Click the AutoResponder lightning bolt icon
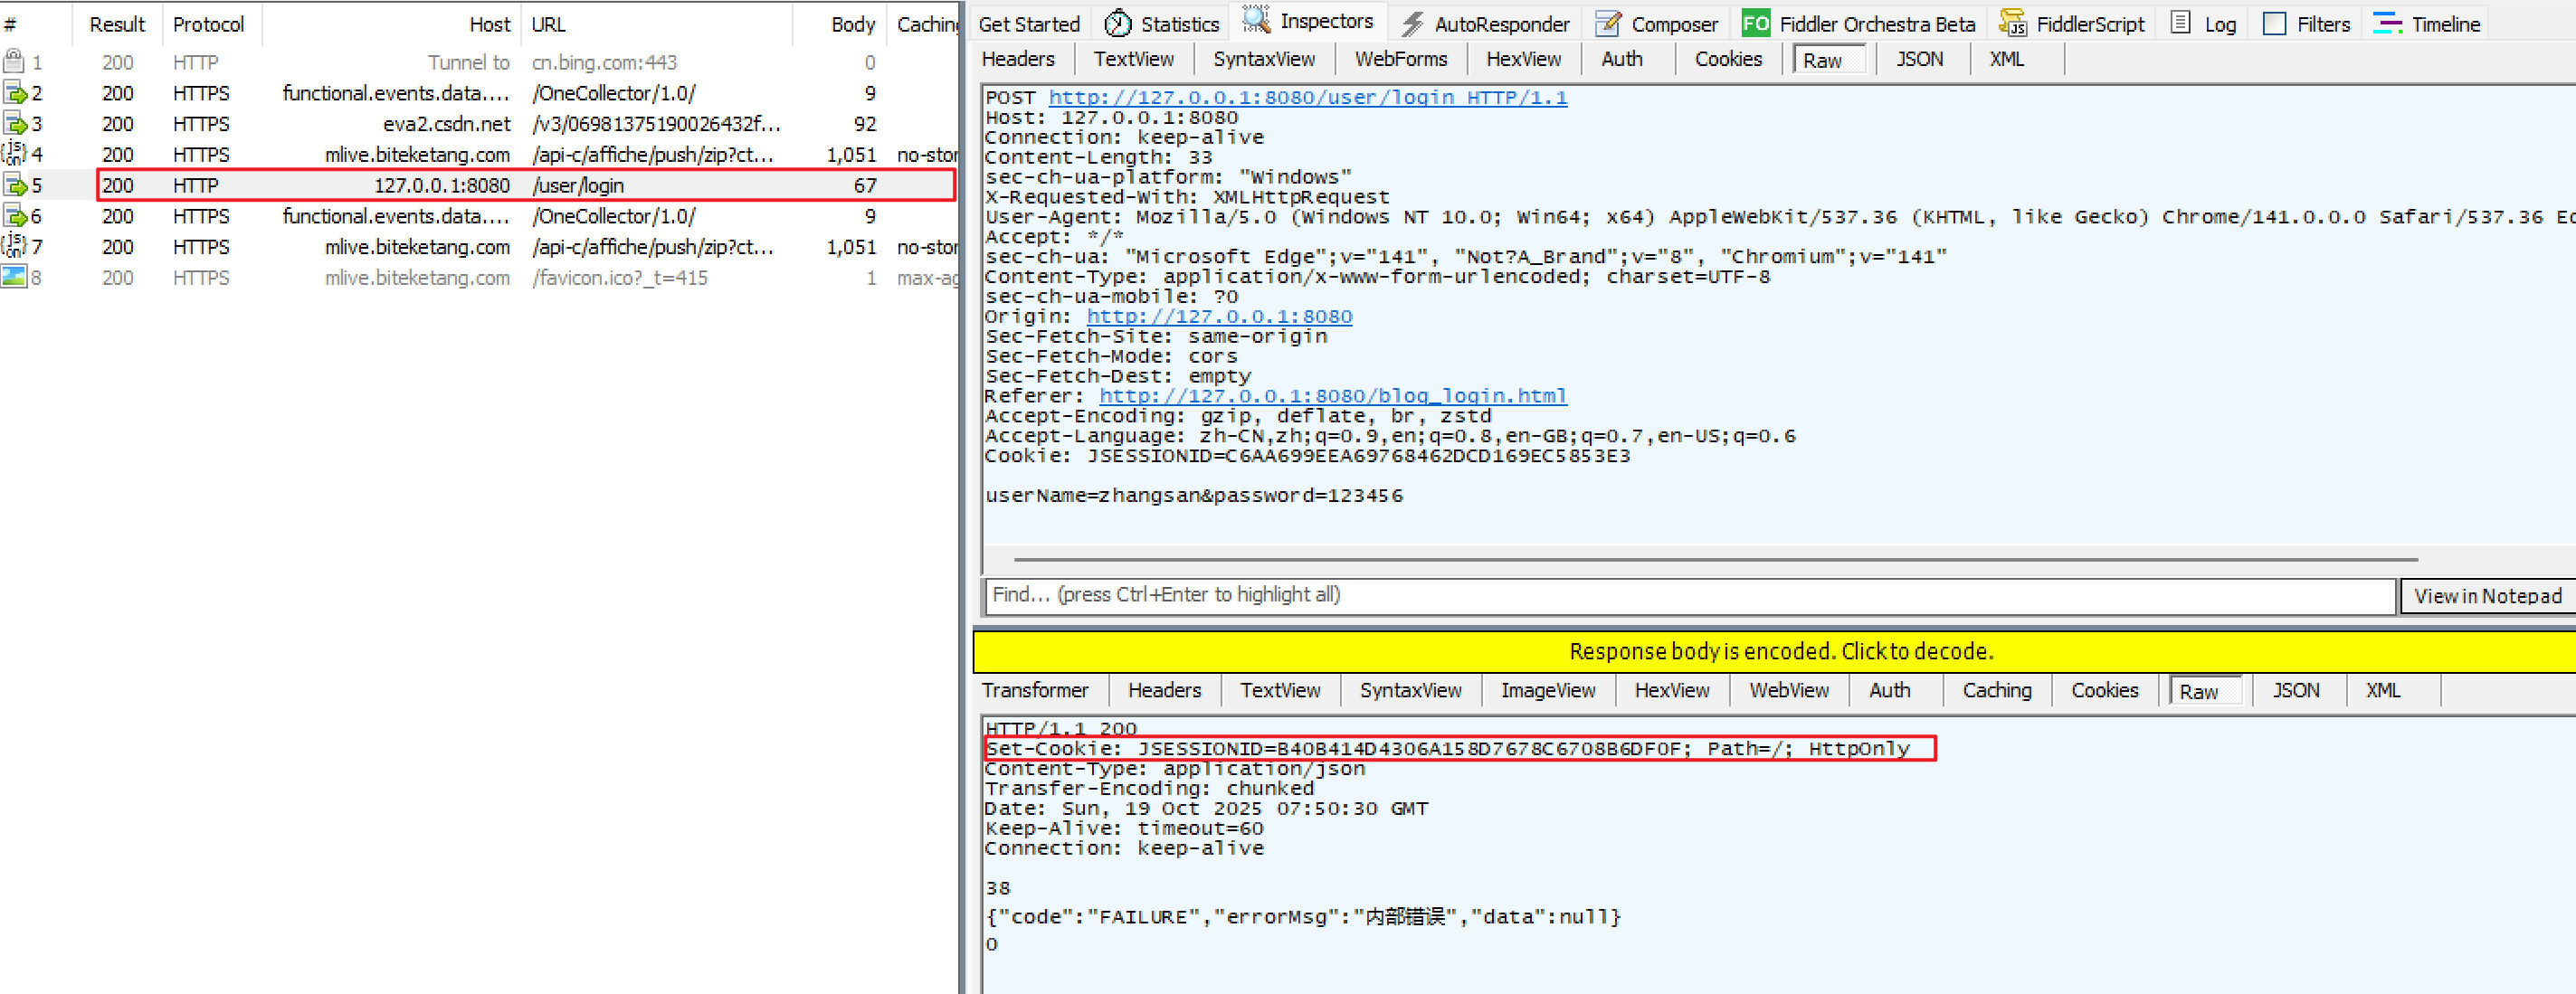 coord(1412,23)
